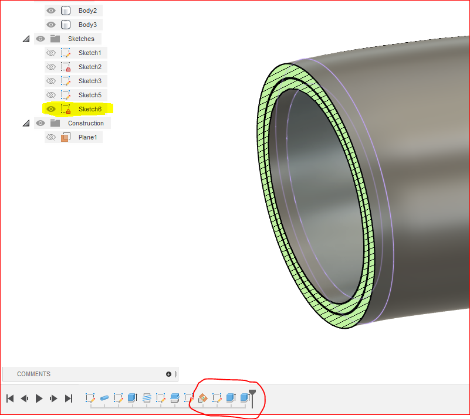Image resolution: width=470 pixels, height=419 pixels.
Task: Select the fillet feature in the timeline
Action: [x=103, y=398]
